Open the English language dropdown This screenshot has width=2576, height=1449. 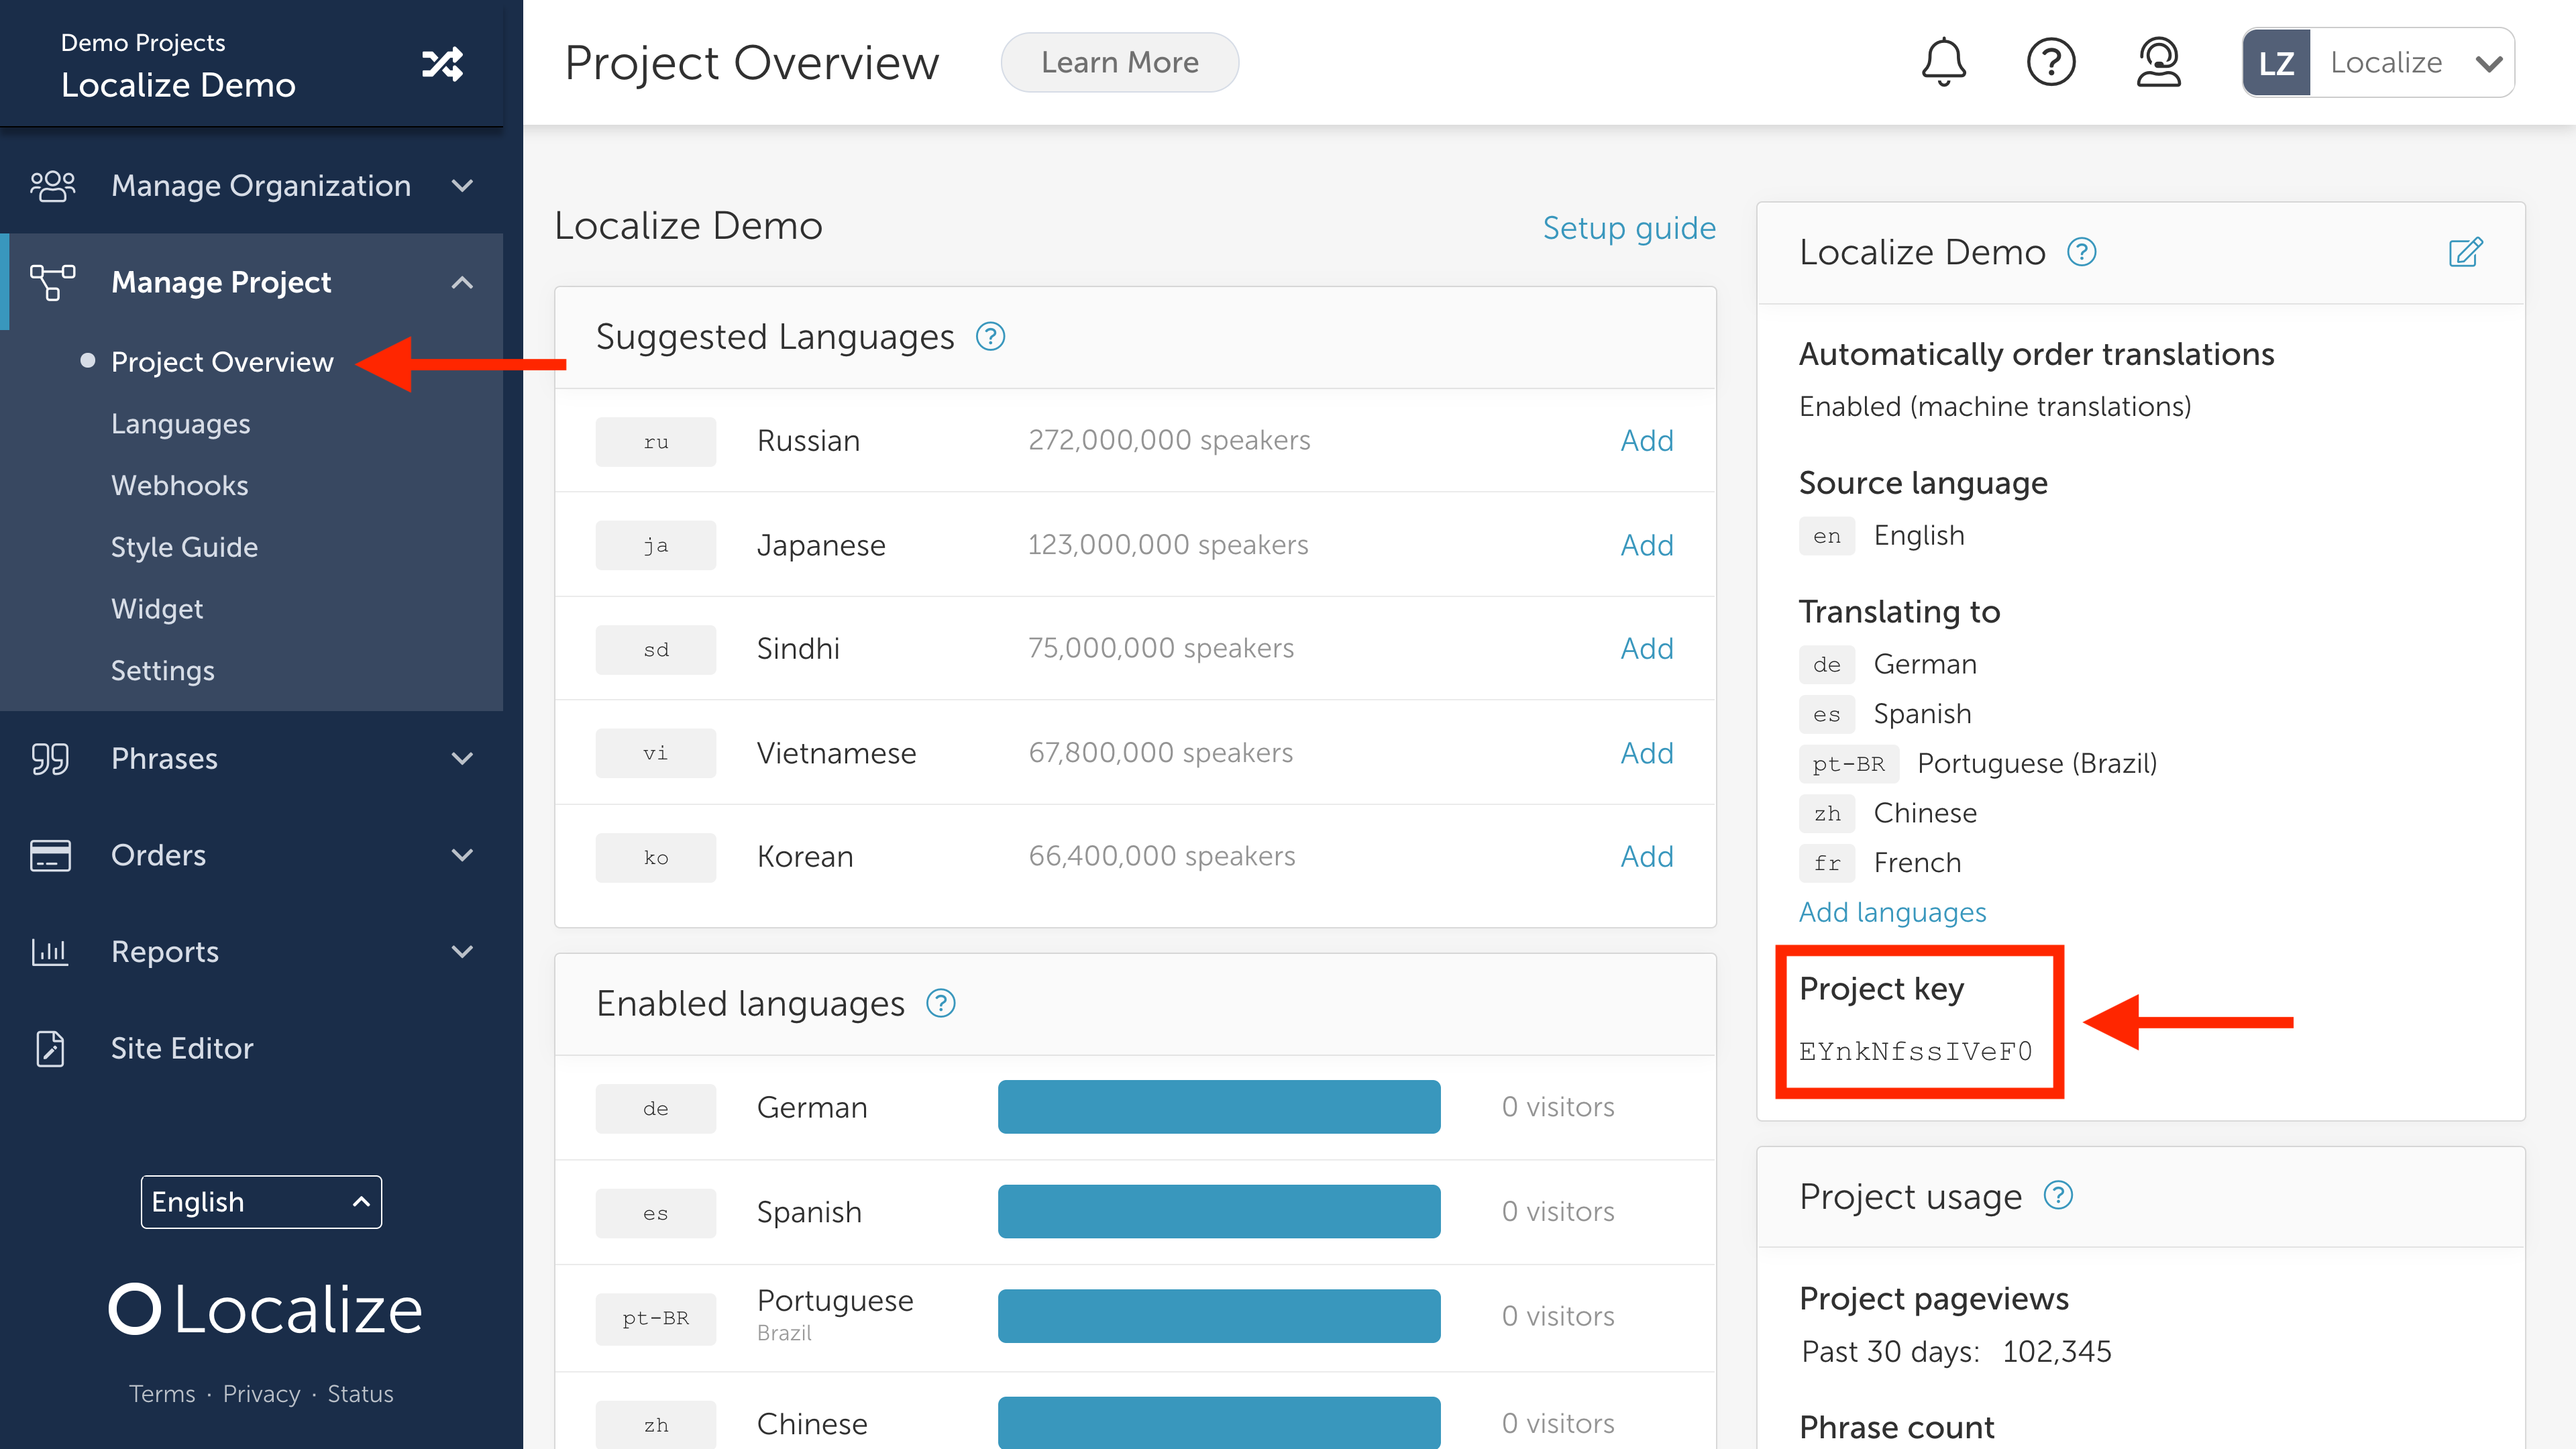point(260,1201)
